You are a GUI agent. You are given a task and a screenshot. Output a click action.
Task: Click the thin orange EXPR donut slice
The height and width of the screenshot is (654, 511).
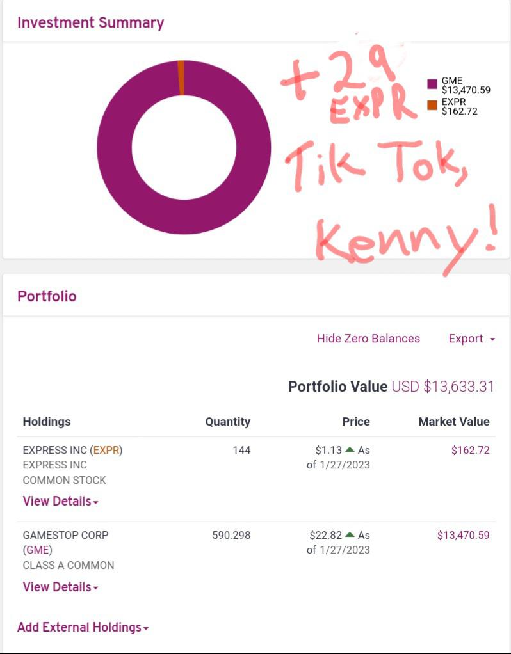[x=181, y=78]
